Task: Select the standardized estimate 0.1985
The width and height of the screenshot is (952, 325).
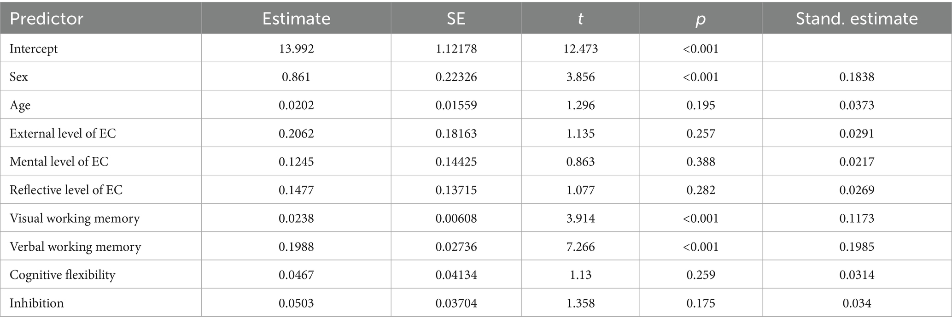Action: coord(857,247)
